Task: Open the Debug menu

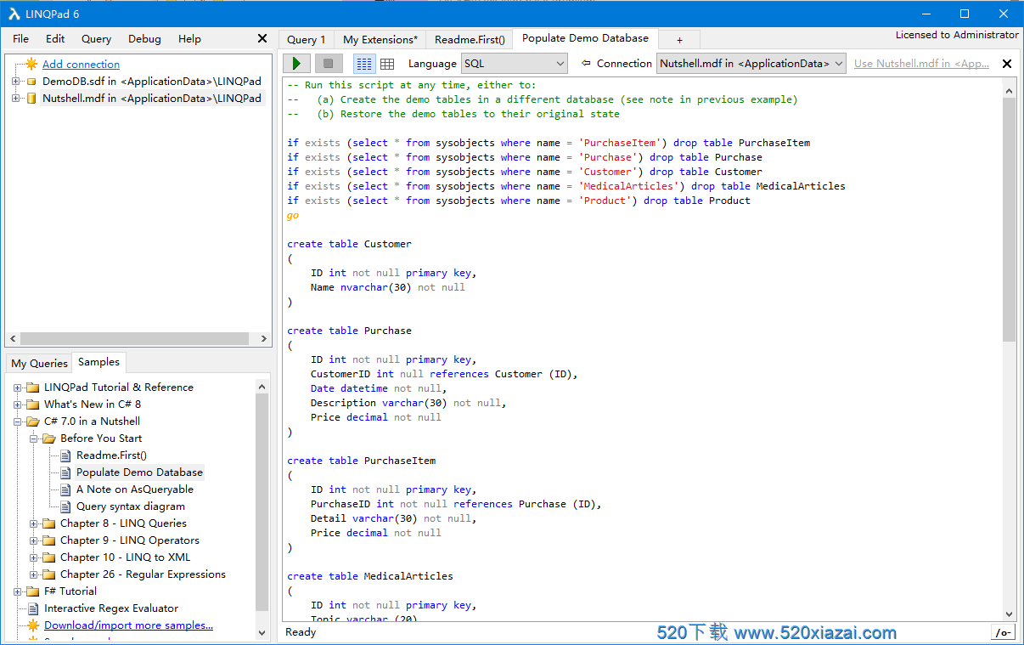Action: click(x=144, y=39)
